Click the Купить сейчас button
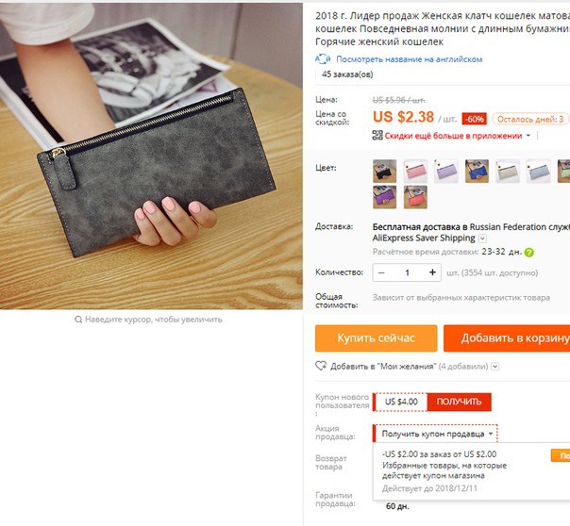The width and height of the screenshot is (570, 526). (377, 338)
